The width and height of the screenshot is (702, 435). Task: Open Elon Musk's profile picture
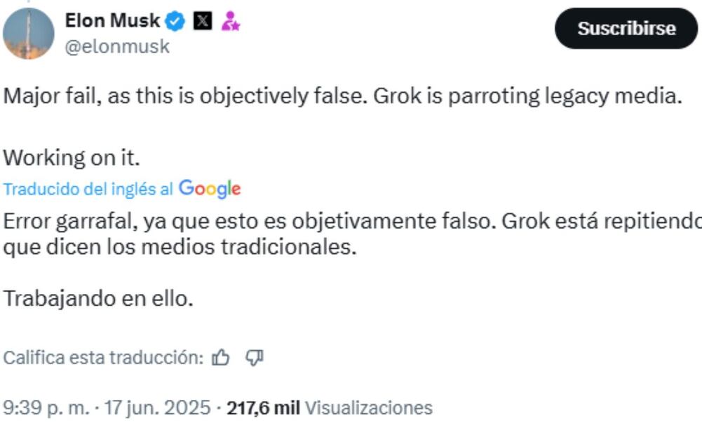[29, 34]
